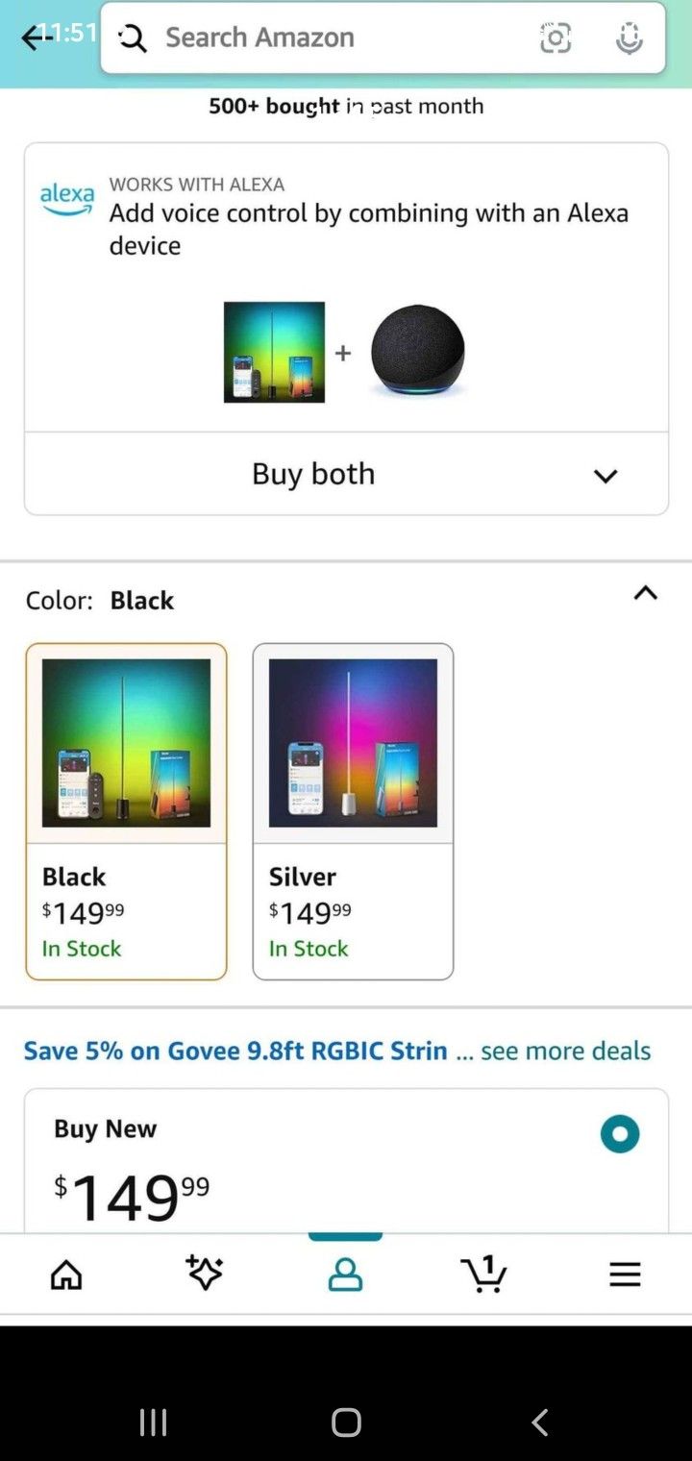Open the account profile icon
The image size is (692, 1461).
click(x=345, y=1275)
